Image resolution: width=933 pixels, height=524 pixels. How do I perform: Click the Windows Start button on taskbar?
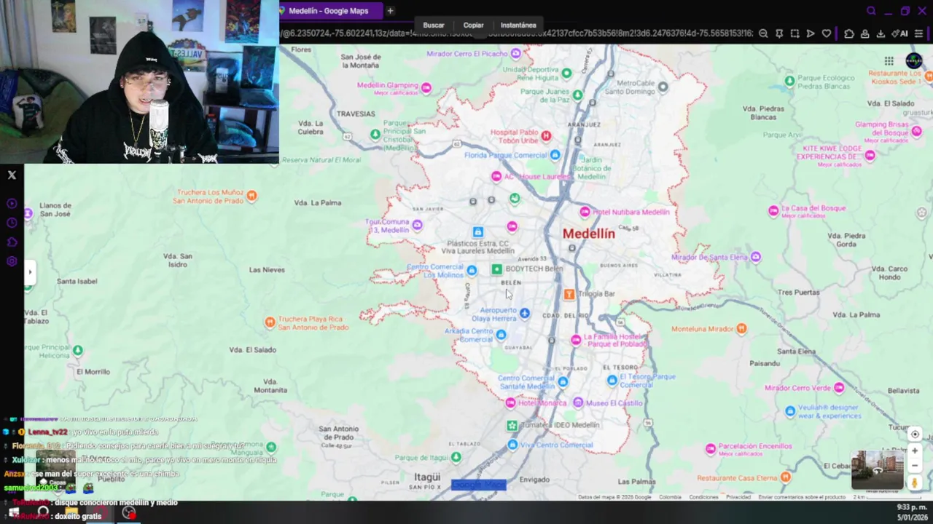tap(14, 512)
